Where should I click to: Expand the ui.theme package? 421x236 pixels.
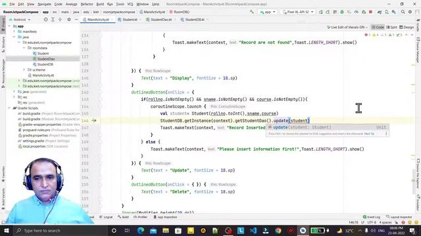point(24,70)
